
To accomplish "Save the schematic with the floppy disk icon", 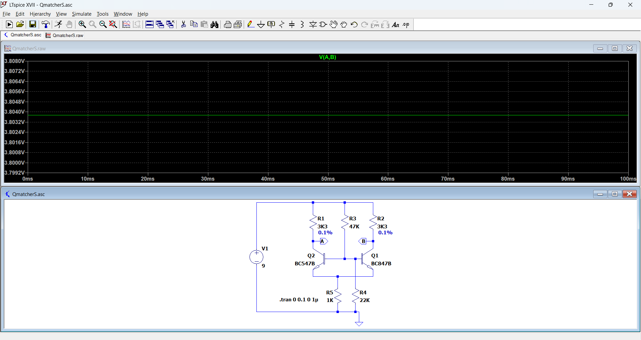I will 32,24.
